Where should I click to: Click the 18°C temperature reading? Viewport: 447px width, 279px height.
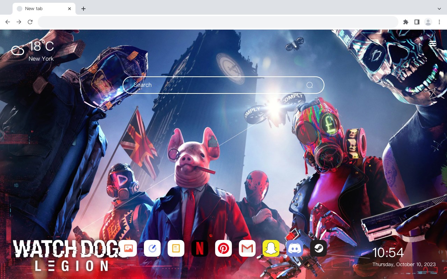41,46
